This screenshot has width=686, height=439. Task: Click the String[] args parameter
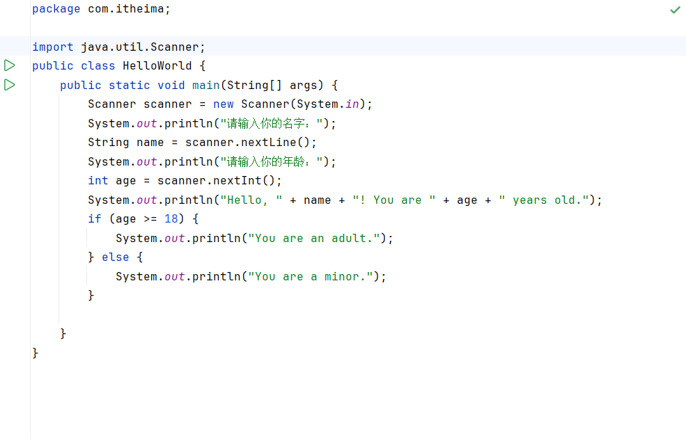point(275,86)
